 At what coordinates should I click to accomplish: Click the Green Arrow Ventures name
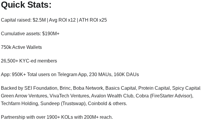(24, 96)
